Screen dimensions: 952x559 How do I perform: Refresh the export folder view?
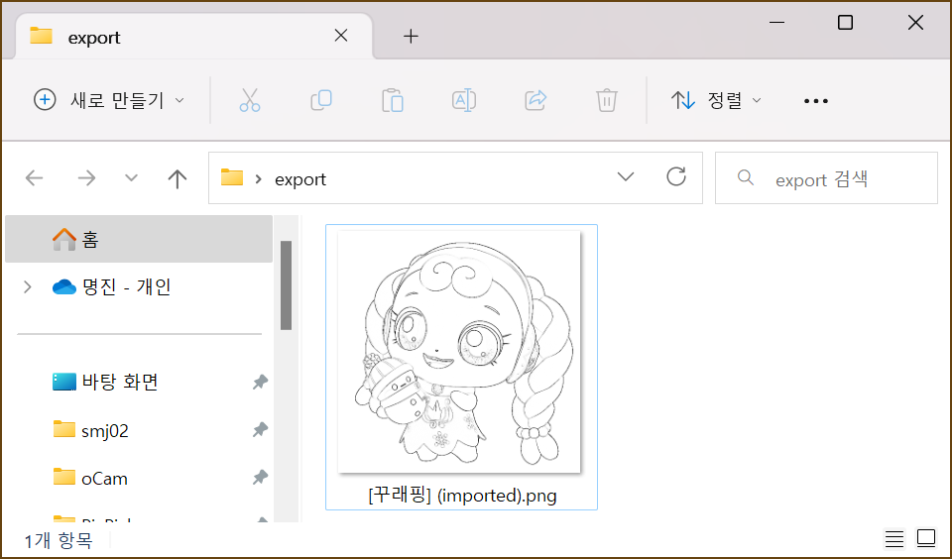coord(675,176)
